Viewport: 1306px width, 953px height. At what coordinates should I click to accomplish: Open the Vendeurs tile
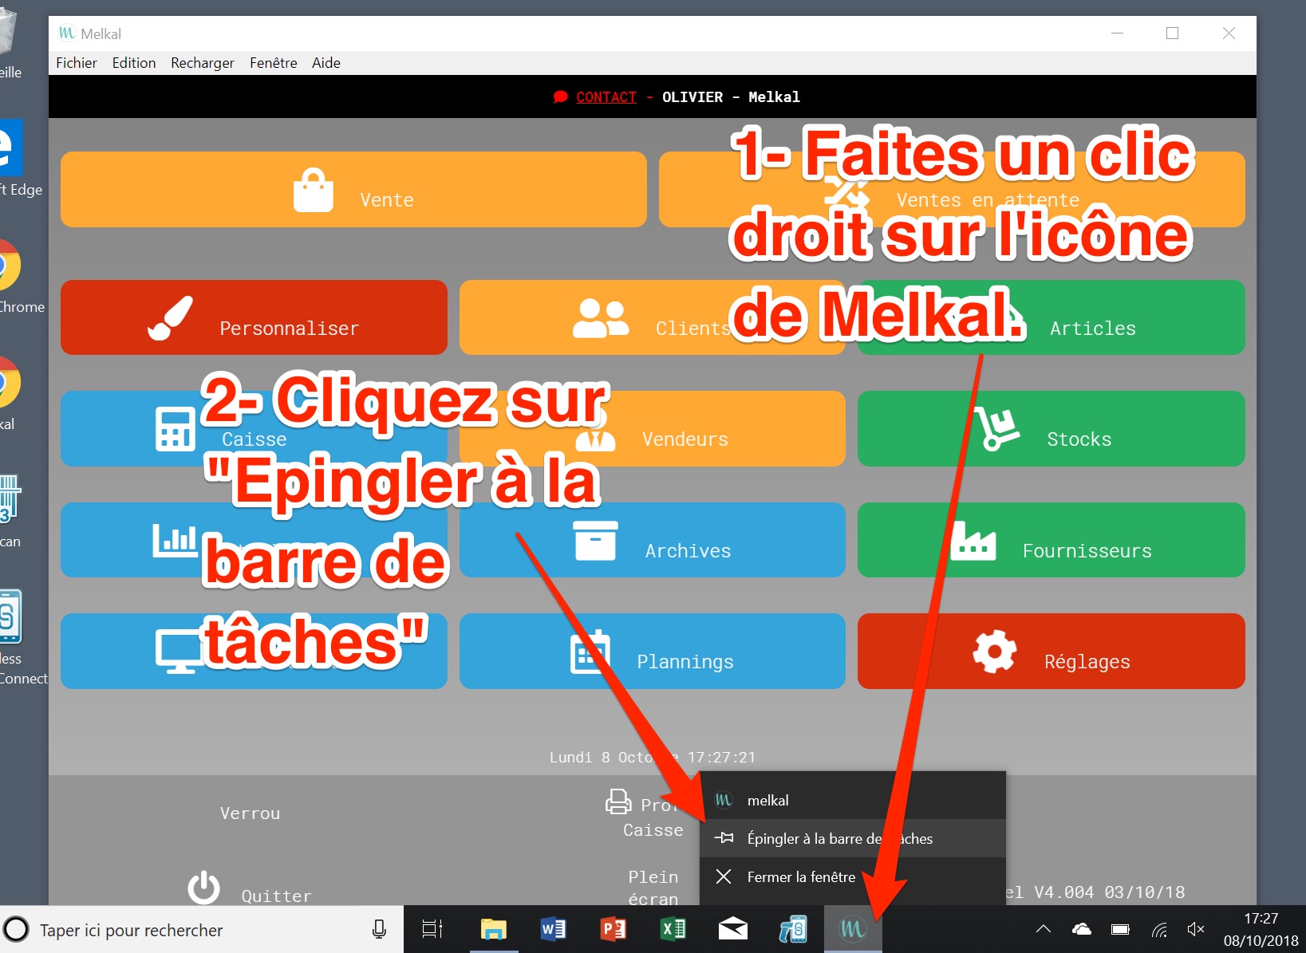(652, 429)
